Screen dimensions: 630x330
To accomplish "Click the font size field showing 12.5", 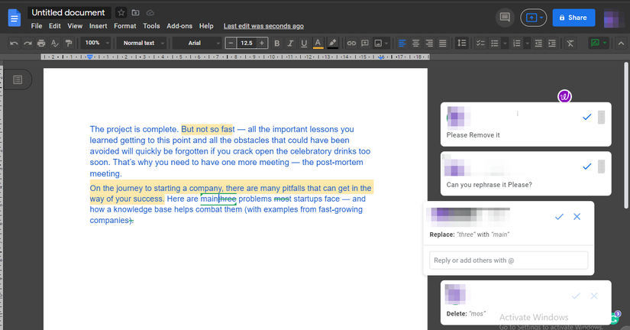I will click(247, 43).
